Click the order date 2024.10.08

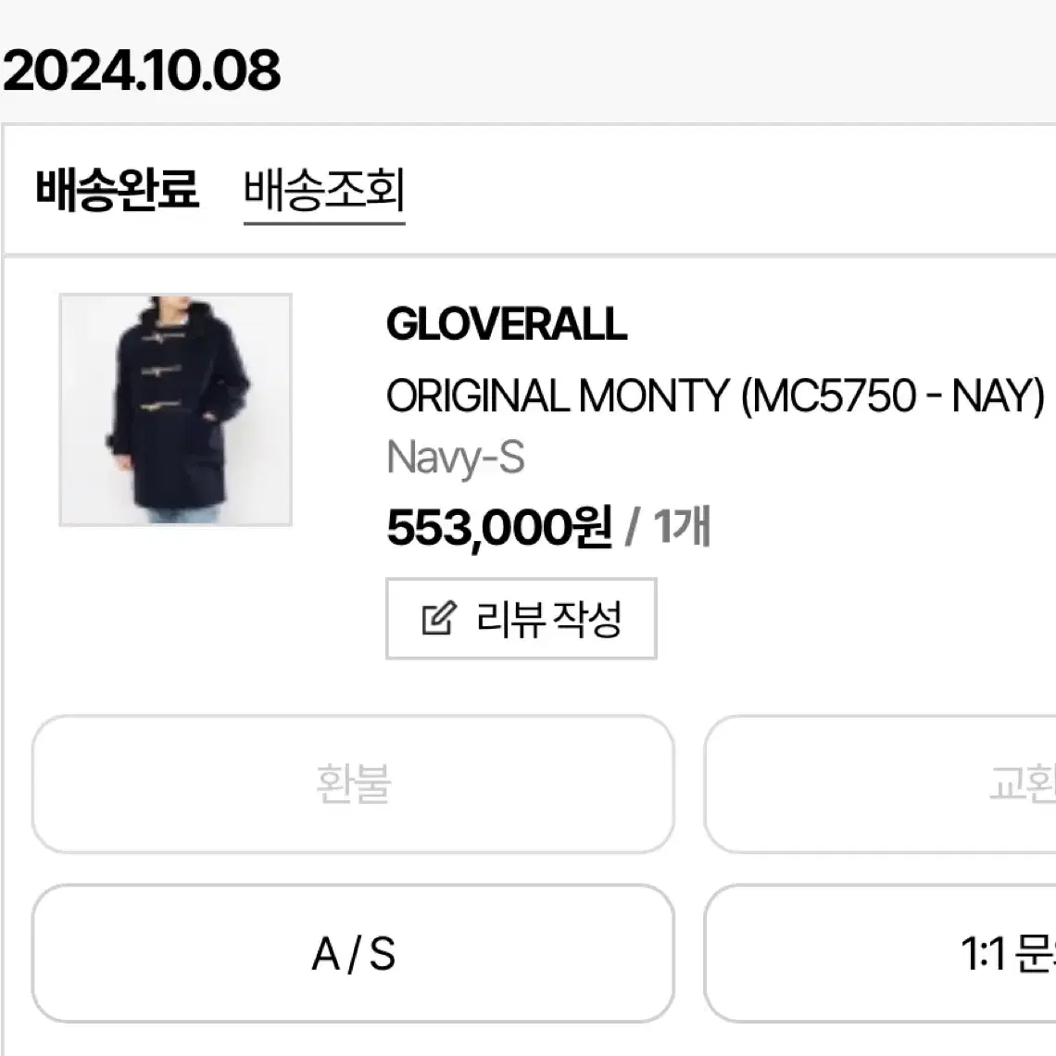[141, 70]
